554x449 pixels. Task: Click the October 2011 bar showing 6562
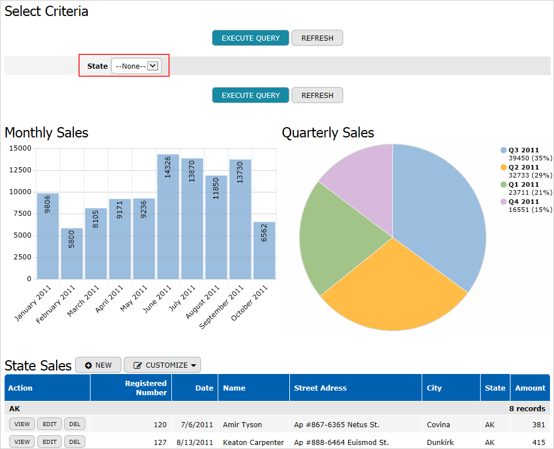pos(264,250)
